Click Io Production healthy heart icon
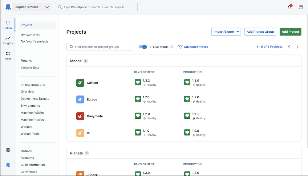Image resolution: width=308 pixels, height=176 pixels. pos(187,132)
